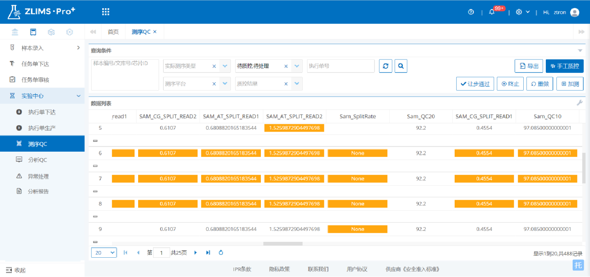The image size is (590, 277).
Task: Focus the 执行单号 input field
Action: [340, 66]
